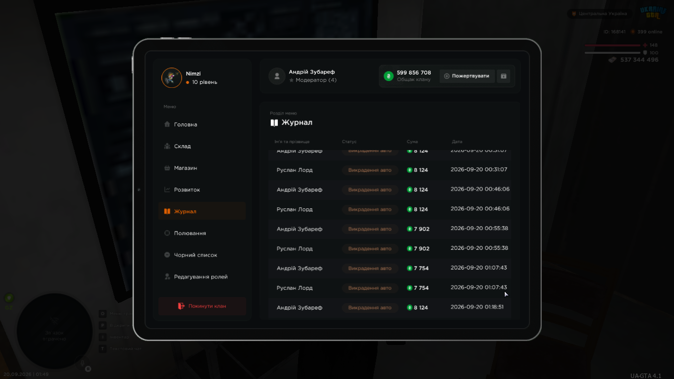
Task: Click the Андрій Зубареф user avatar icon
Action: (x=277, y=76)
